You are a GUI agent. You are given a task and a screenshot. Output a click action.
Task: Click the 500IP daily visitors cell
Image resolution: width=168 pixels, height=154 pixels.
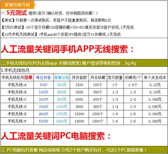[43, 121]
